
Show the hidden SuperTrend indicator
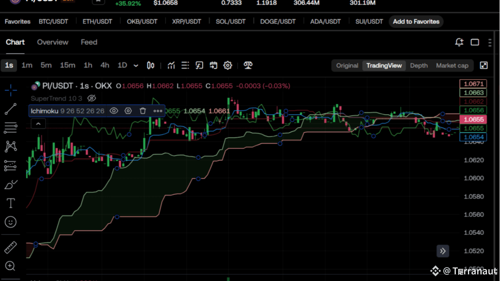91,98
